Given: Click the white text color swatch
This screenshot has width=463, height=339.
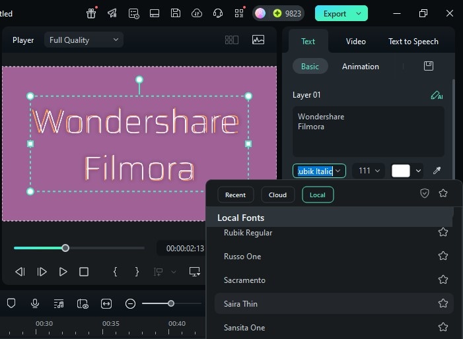Looking at the screenshot, I should [x=401, y=171].
